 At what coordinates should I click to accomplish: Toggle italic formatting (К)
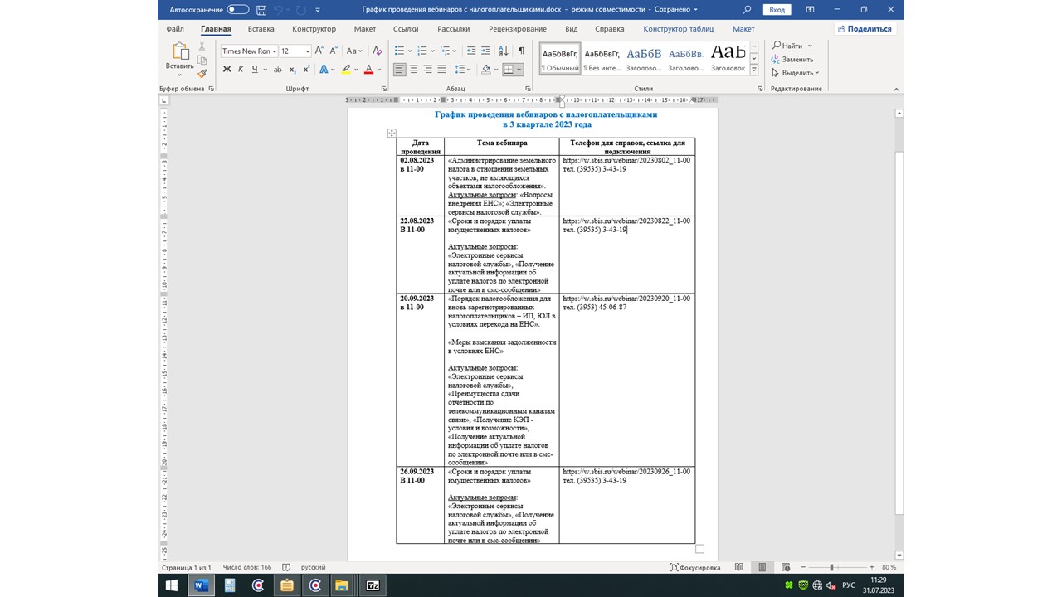click(240, 70)
